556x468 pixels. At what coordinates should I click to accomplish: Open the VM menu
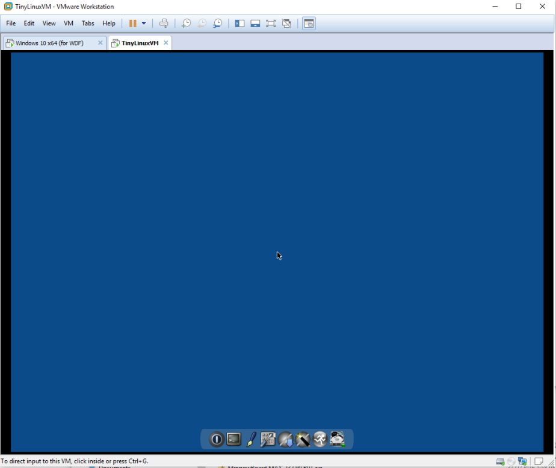(68, 23)
